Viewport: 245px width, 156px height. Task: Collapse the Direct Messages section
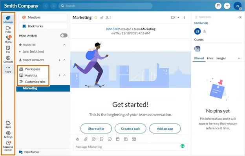click(64, 60)
